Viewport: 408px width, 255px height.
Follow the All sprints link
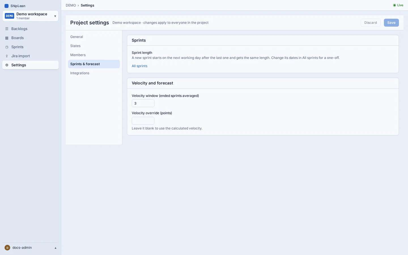[x=139, y=66]
